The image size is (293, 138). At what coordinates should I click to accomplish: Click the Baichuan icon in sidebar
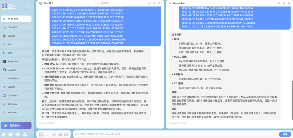pyautogui.click(x=4, y=113)
